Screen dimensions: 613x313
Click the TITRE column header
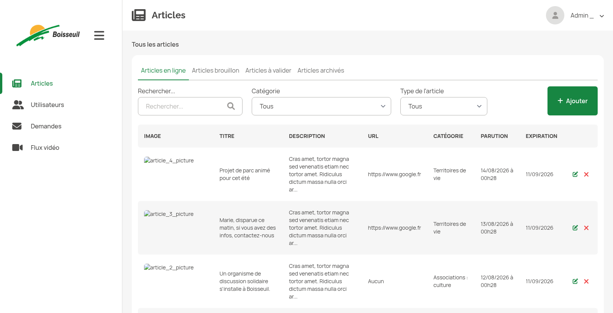point(227,136)
